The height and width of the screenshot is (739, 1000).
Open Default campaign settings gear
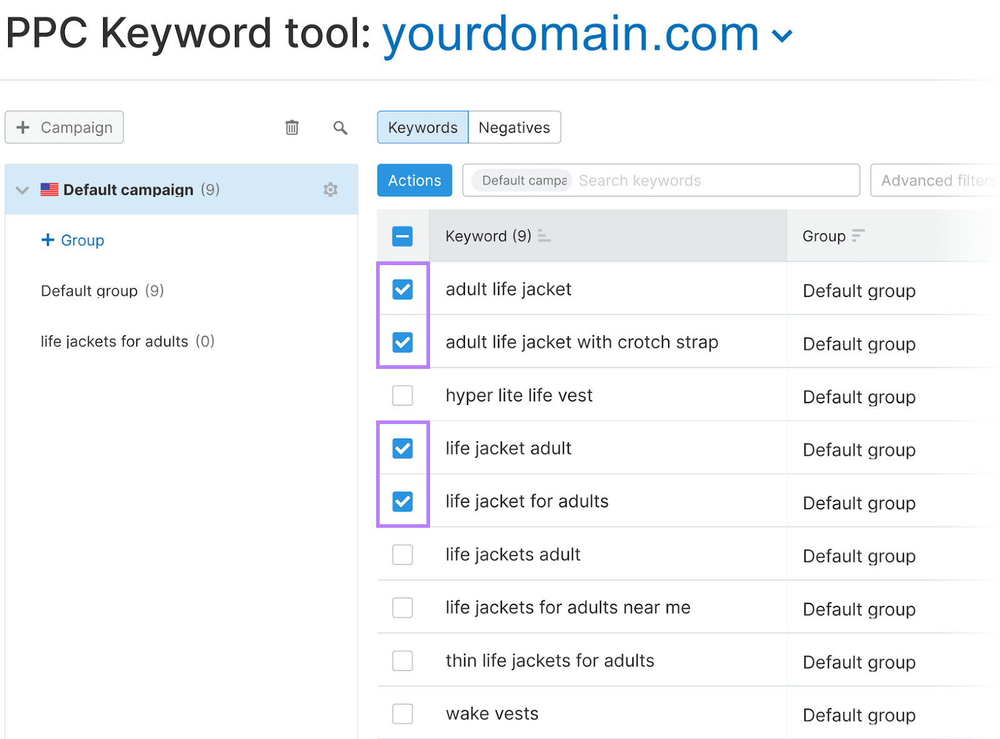pyautogui.click(x=331, y=189)
